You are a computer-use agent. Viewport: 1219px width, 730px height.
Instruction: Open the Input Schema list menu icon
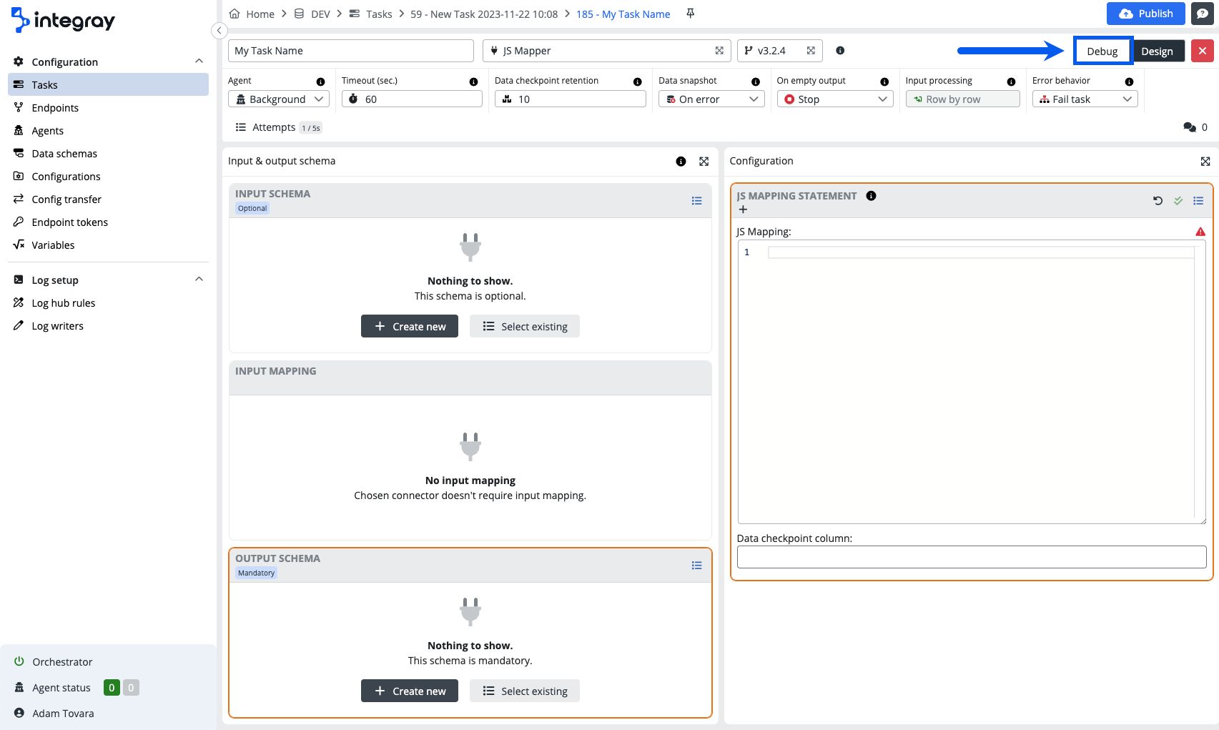tap(696, 201)
